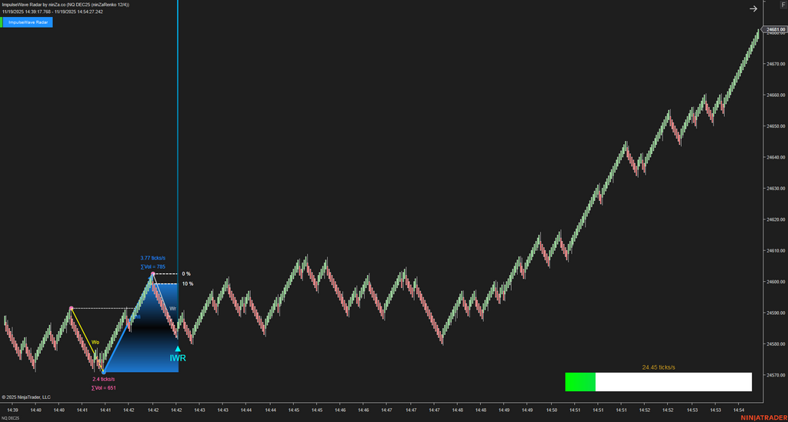Screen dimensions: 788x422
Task: Click the ∑Vol = 651 label
Action: (104, 388)
